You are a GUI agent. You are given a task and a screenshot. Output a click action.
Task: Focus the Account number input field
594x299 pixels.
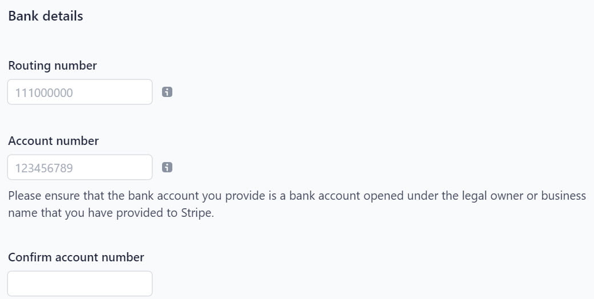(x=80, y=167)
